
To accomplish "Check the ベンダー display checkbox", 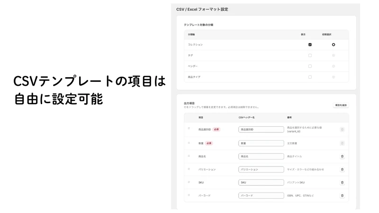I will [310, 66].
